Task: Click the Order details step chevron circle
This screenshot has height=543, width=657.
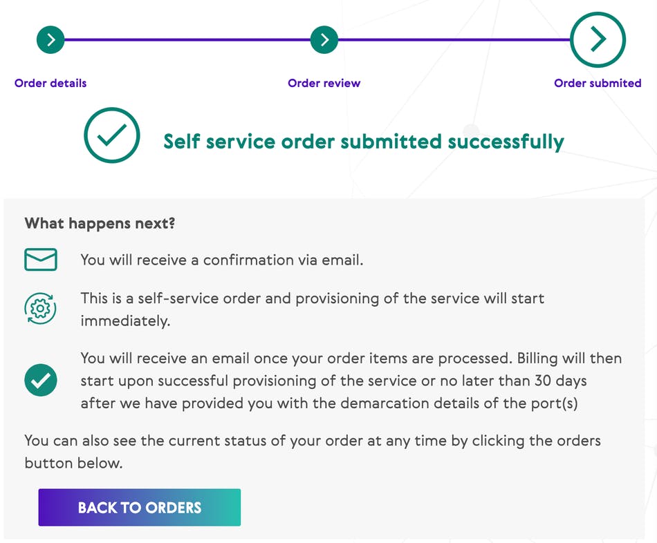Action: pos(50,40)
